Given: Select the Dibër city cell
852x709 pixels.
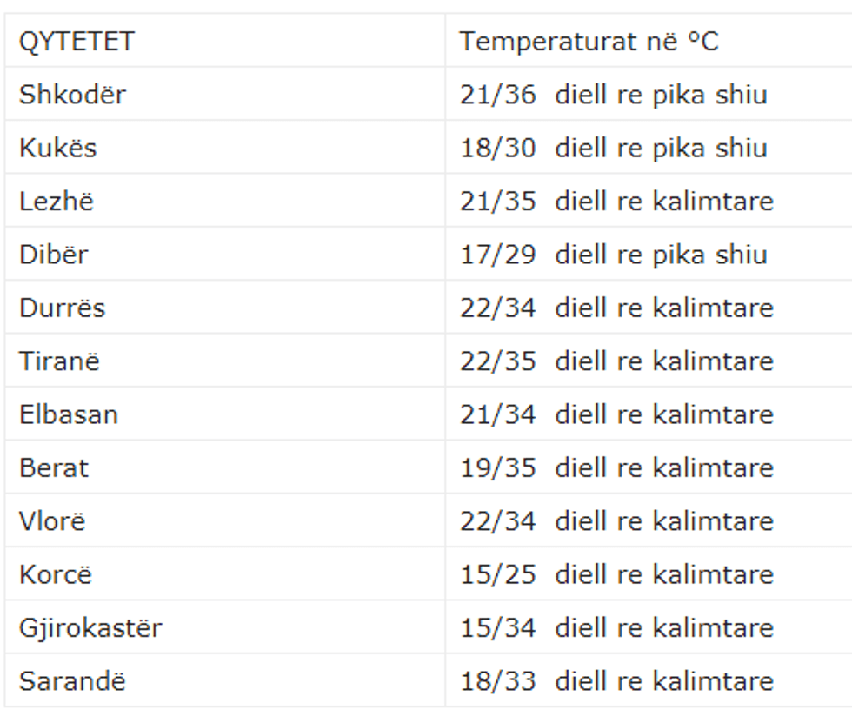Looking at the screenshot, I should tap(54, 255).
